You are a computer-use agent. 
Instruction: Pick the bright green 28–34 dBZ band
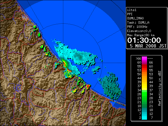[144, 94]
